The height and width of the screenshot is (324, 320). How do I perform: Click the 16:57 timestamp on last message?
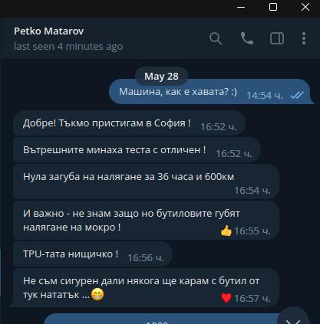[x=252, y=298]
